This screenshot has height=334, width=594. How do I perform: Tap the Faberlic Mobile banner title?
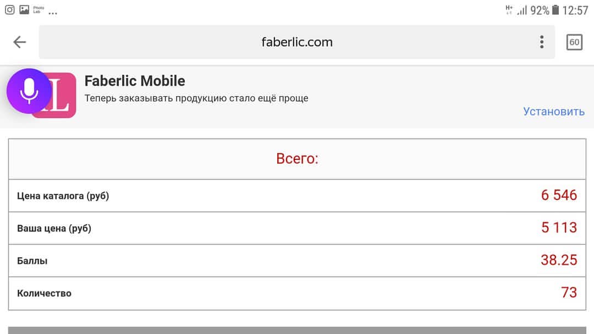[x=135, y=81]
